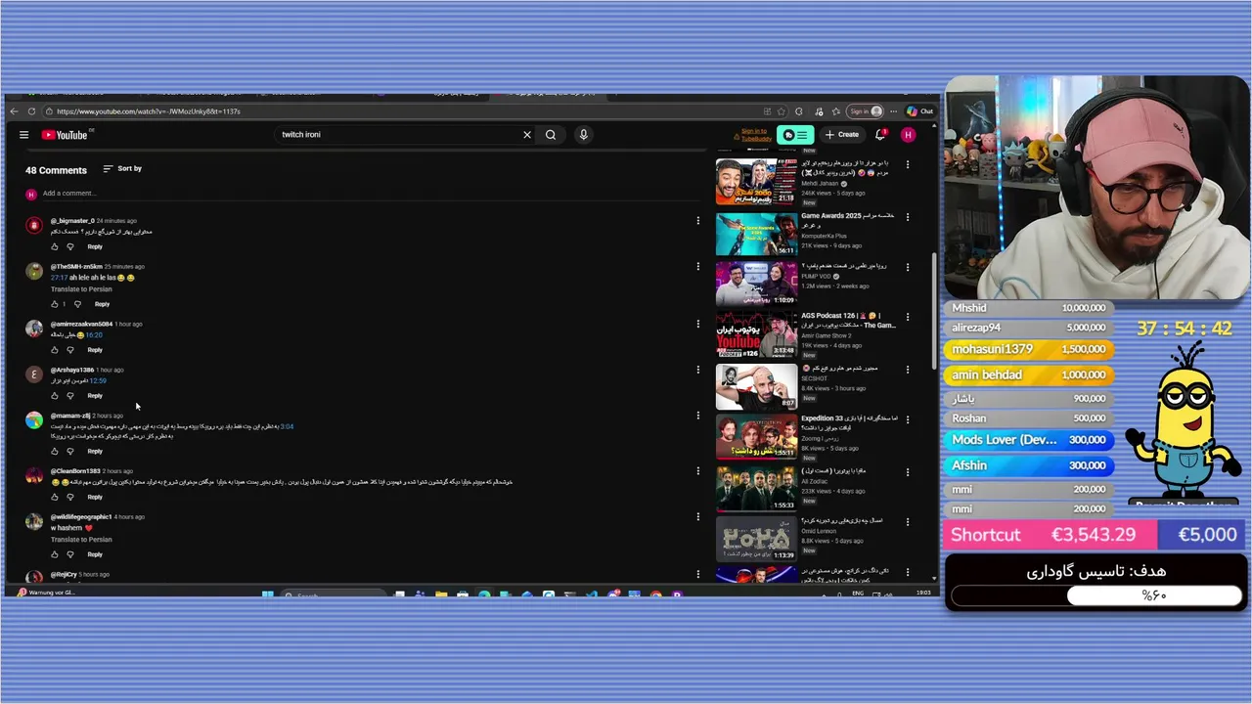Open the Windows Start button in taskbar
The width and height of the screenshot is (1252, 704).
[x=267, y=594]
